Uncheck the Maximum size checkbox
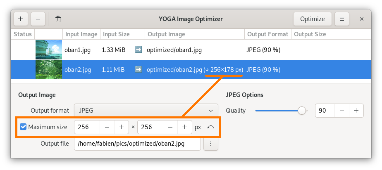This screenshot has height=170, width=382. click(x=24, y=127)
